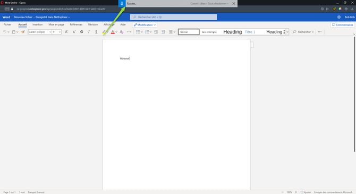Click the Opera downloads icon
The image size is (356, 194).
[x=352, y=9]
